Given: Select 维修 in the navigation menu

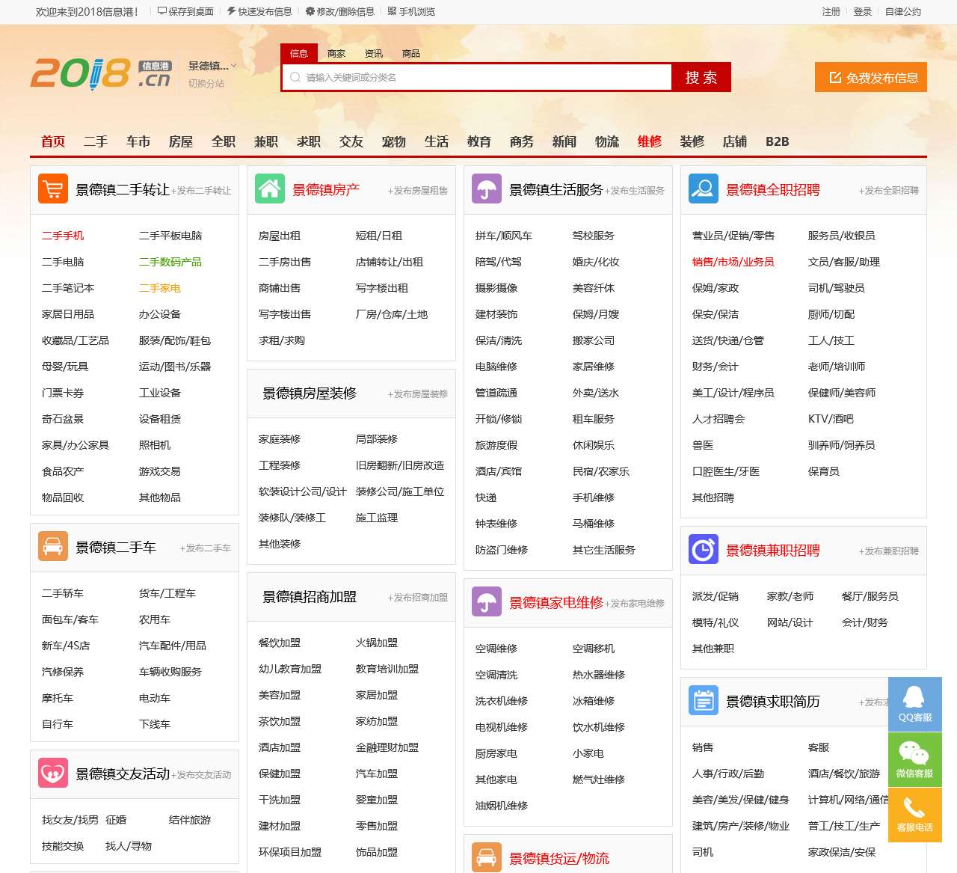Looking at the screenshot, I should pos(649,141).
